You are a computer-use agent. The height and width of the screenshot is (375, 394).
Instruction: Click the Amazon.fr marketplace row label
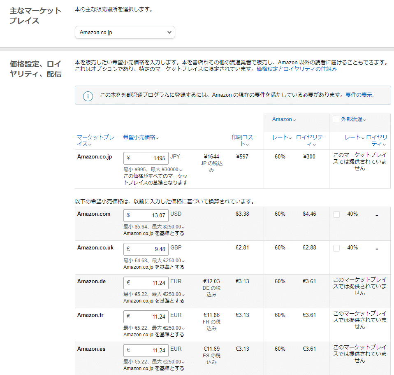(90, 315)
